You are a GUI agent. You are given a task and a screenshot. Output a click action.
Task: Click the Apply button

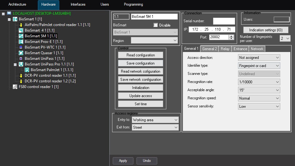coord(123,161)
